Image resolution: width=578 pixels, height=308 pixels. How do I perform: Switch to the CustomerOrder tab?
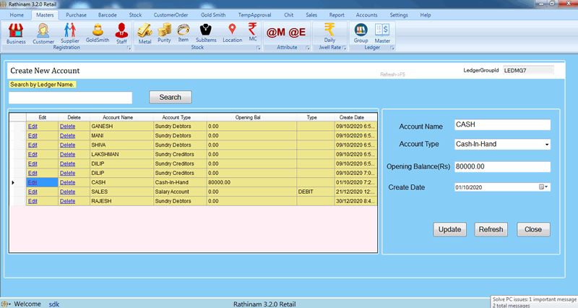click(x=171, y=15)
